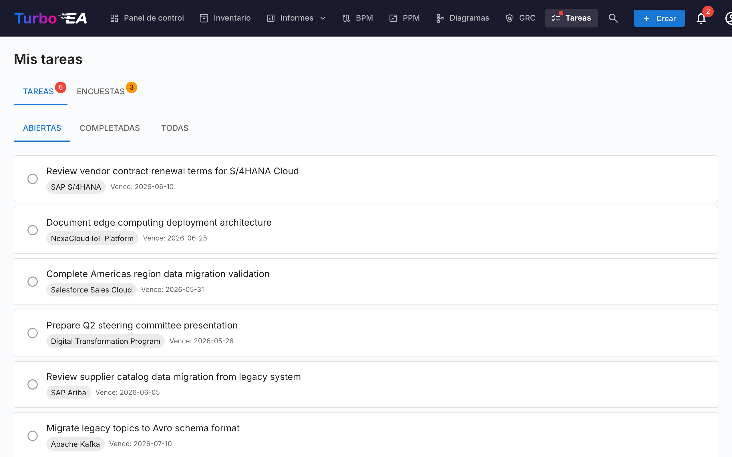Click the Turbo EA logo

(51, 18)
